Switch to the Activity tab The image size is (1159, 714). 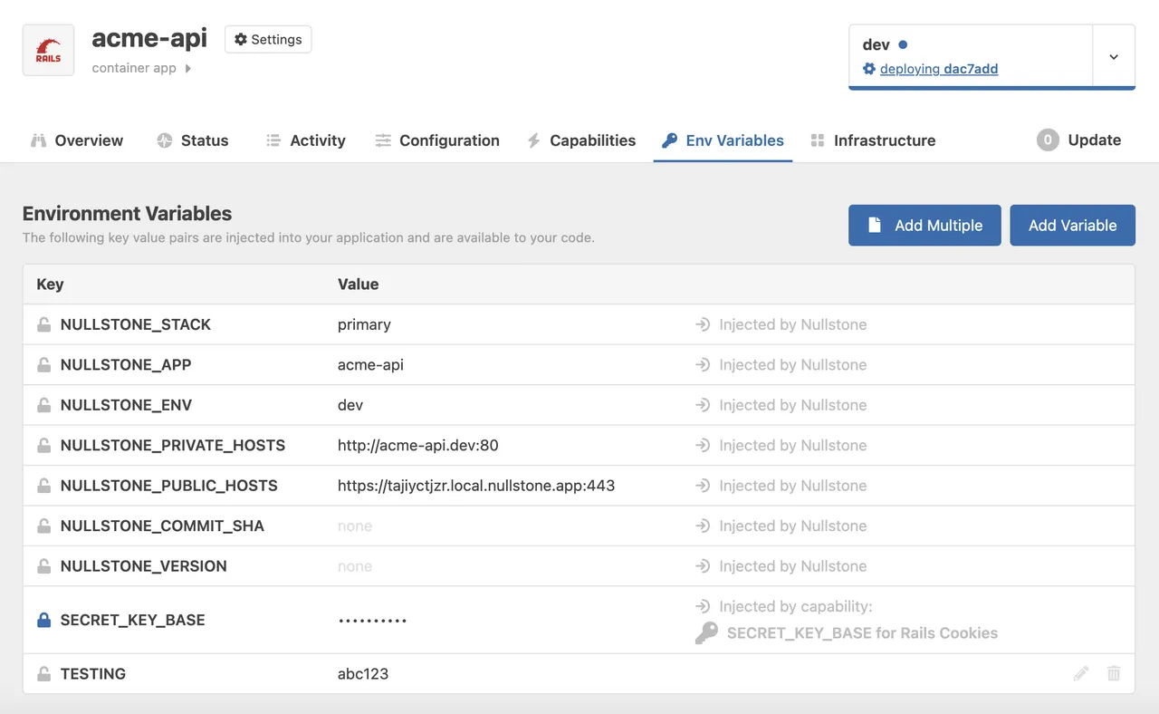coord(305,140)
